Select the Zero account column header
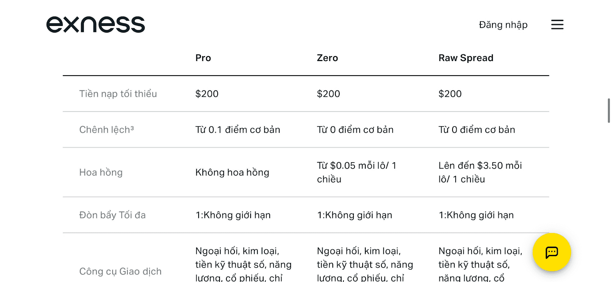 (x=327, y=58)
